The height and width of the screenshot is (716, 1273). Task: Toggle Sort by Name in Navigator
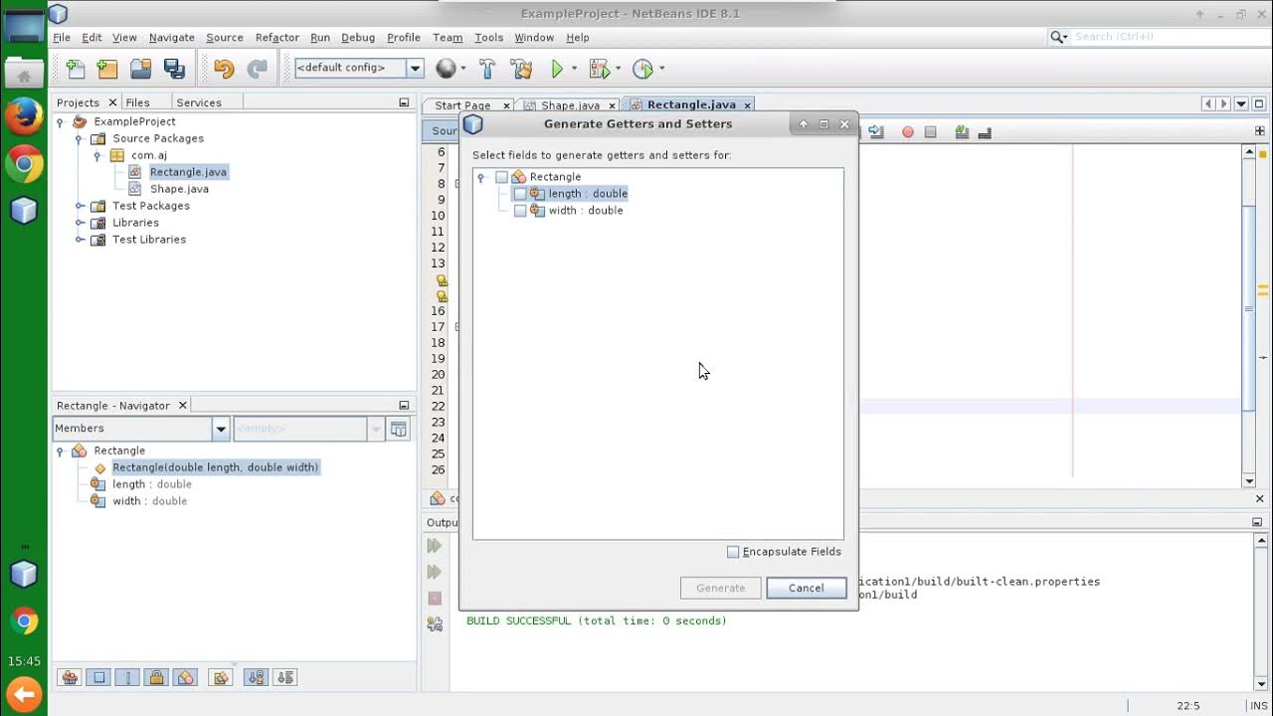256,677
